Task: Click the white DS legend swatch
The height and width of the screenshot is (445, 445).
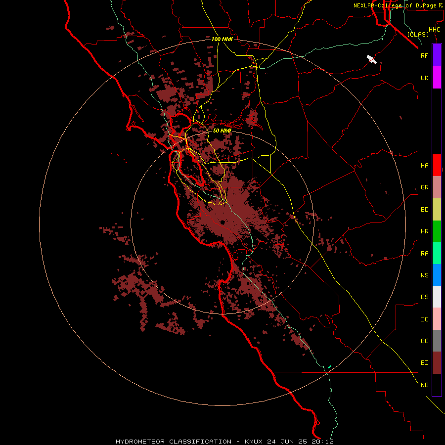Action: 437,297
